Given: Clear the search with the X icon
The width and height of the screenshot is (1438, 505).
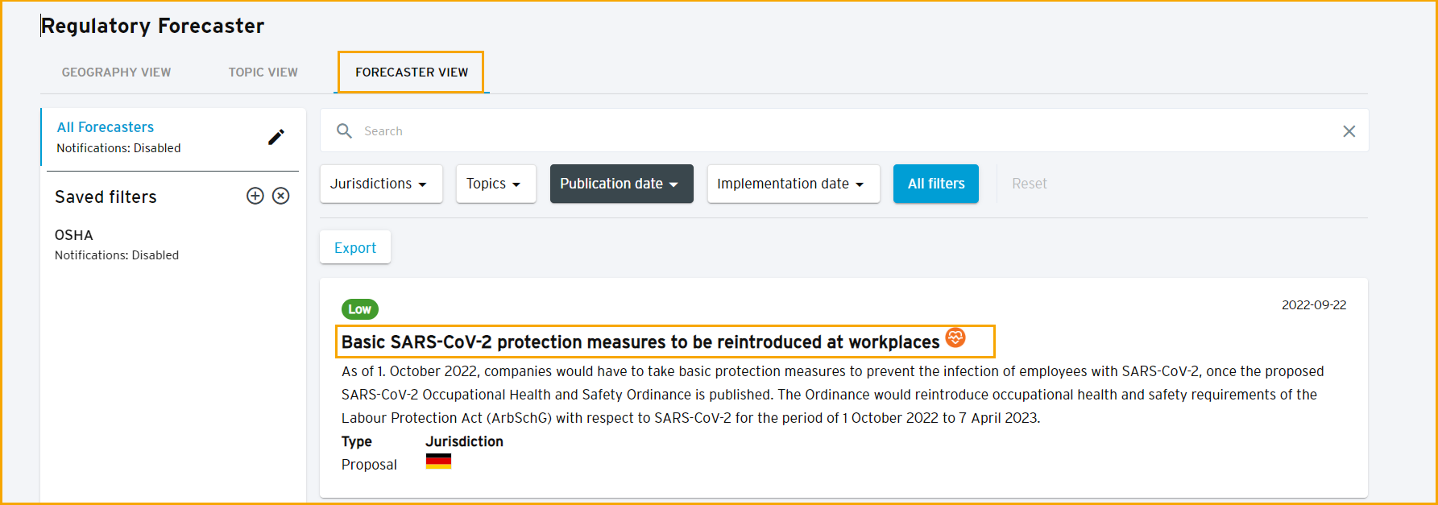Looking at the screenshot, I should click(1349, 131).
